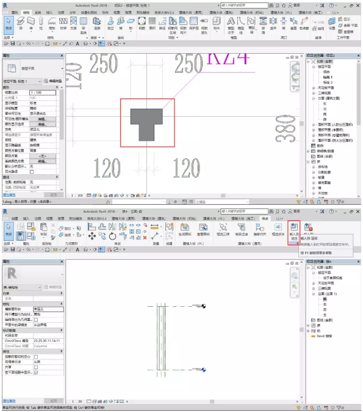Open the family Structural Column type dropdown
Screen dimensions: 363x412
point(22,287)
